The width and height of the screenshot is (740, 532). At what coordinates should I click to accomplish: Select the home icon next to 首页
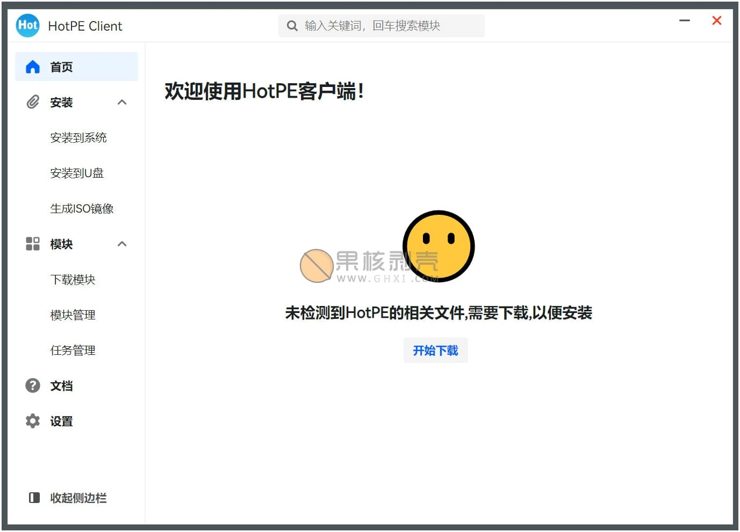coord(33,66)
